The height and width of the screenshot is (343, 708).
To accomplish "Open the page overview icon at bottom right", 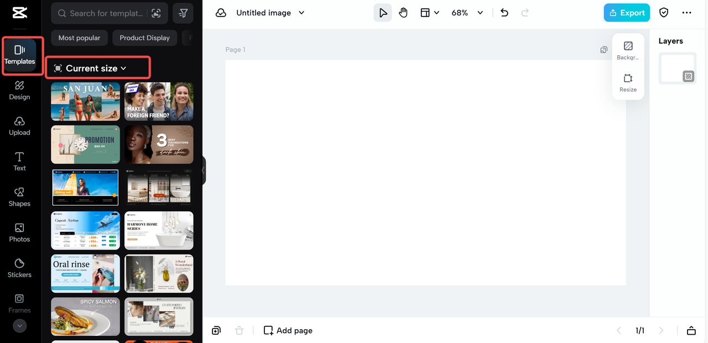I will point(691,330).
